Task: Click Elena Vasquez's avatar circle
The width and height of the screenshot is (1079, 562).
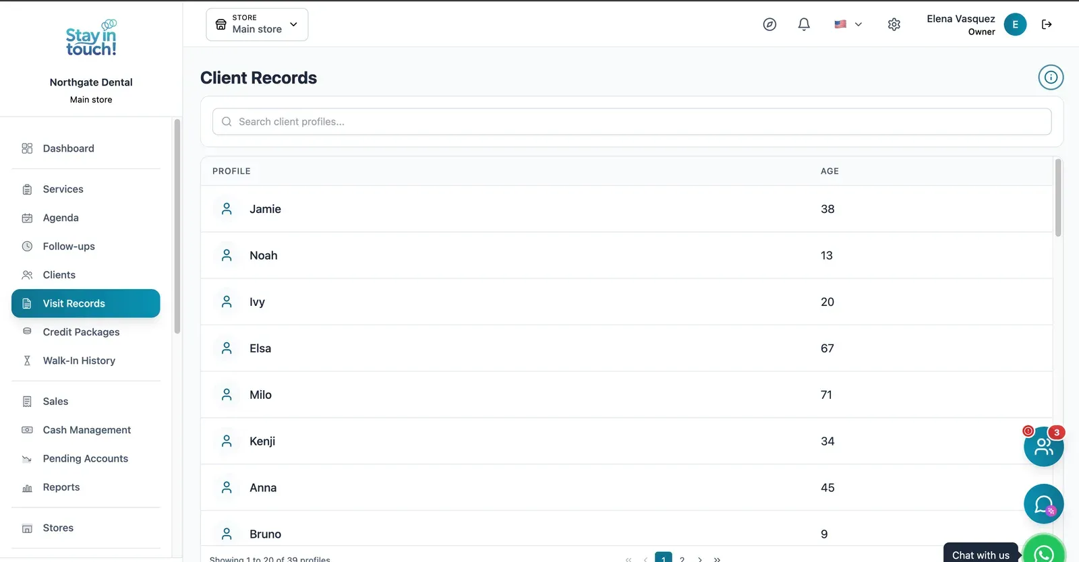Action: pos(1015,24)
